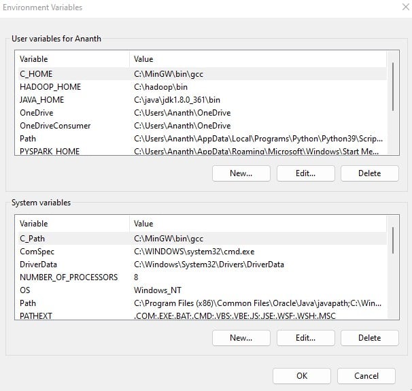Select the system Path with Oracle javapath

(203, 303)
